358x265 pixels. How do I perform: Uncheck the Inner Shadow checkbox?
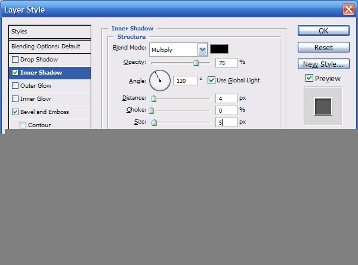click(x=15, y=73)
